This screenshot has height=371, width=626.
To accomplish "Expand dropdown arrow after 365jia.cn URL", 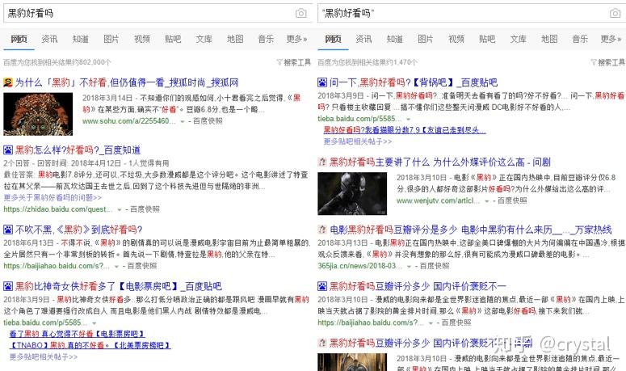I will pos(409,267).
